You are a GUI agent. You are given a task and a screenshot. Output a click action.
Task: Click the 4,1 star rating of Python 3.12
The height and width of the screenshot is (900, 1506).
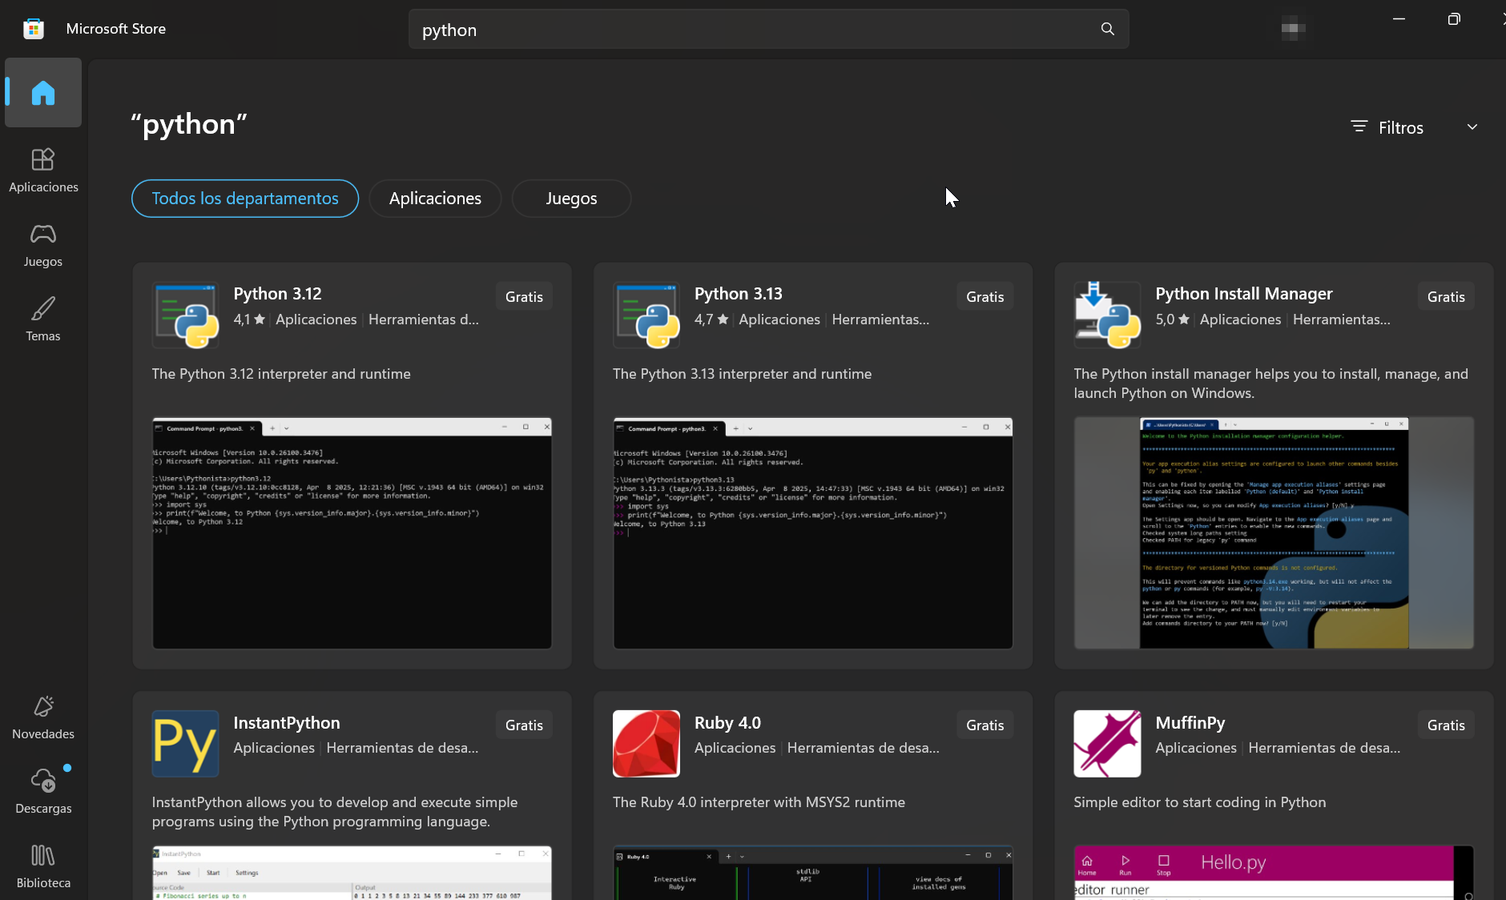pos(249,319)
